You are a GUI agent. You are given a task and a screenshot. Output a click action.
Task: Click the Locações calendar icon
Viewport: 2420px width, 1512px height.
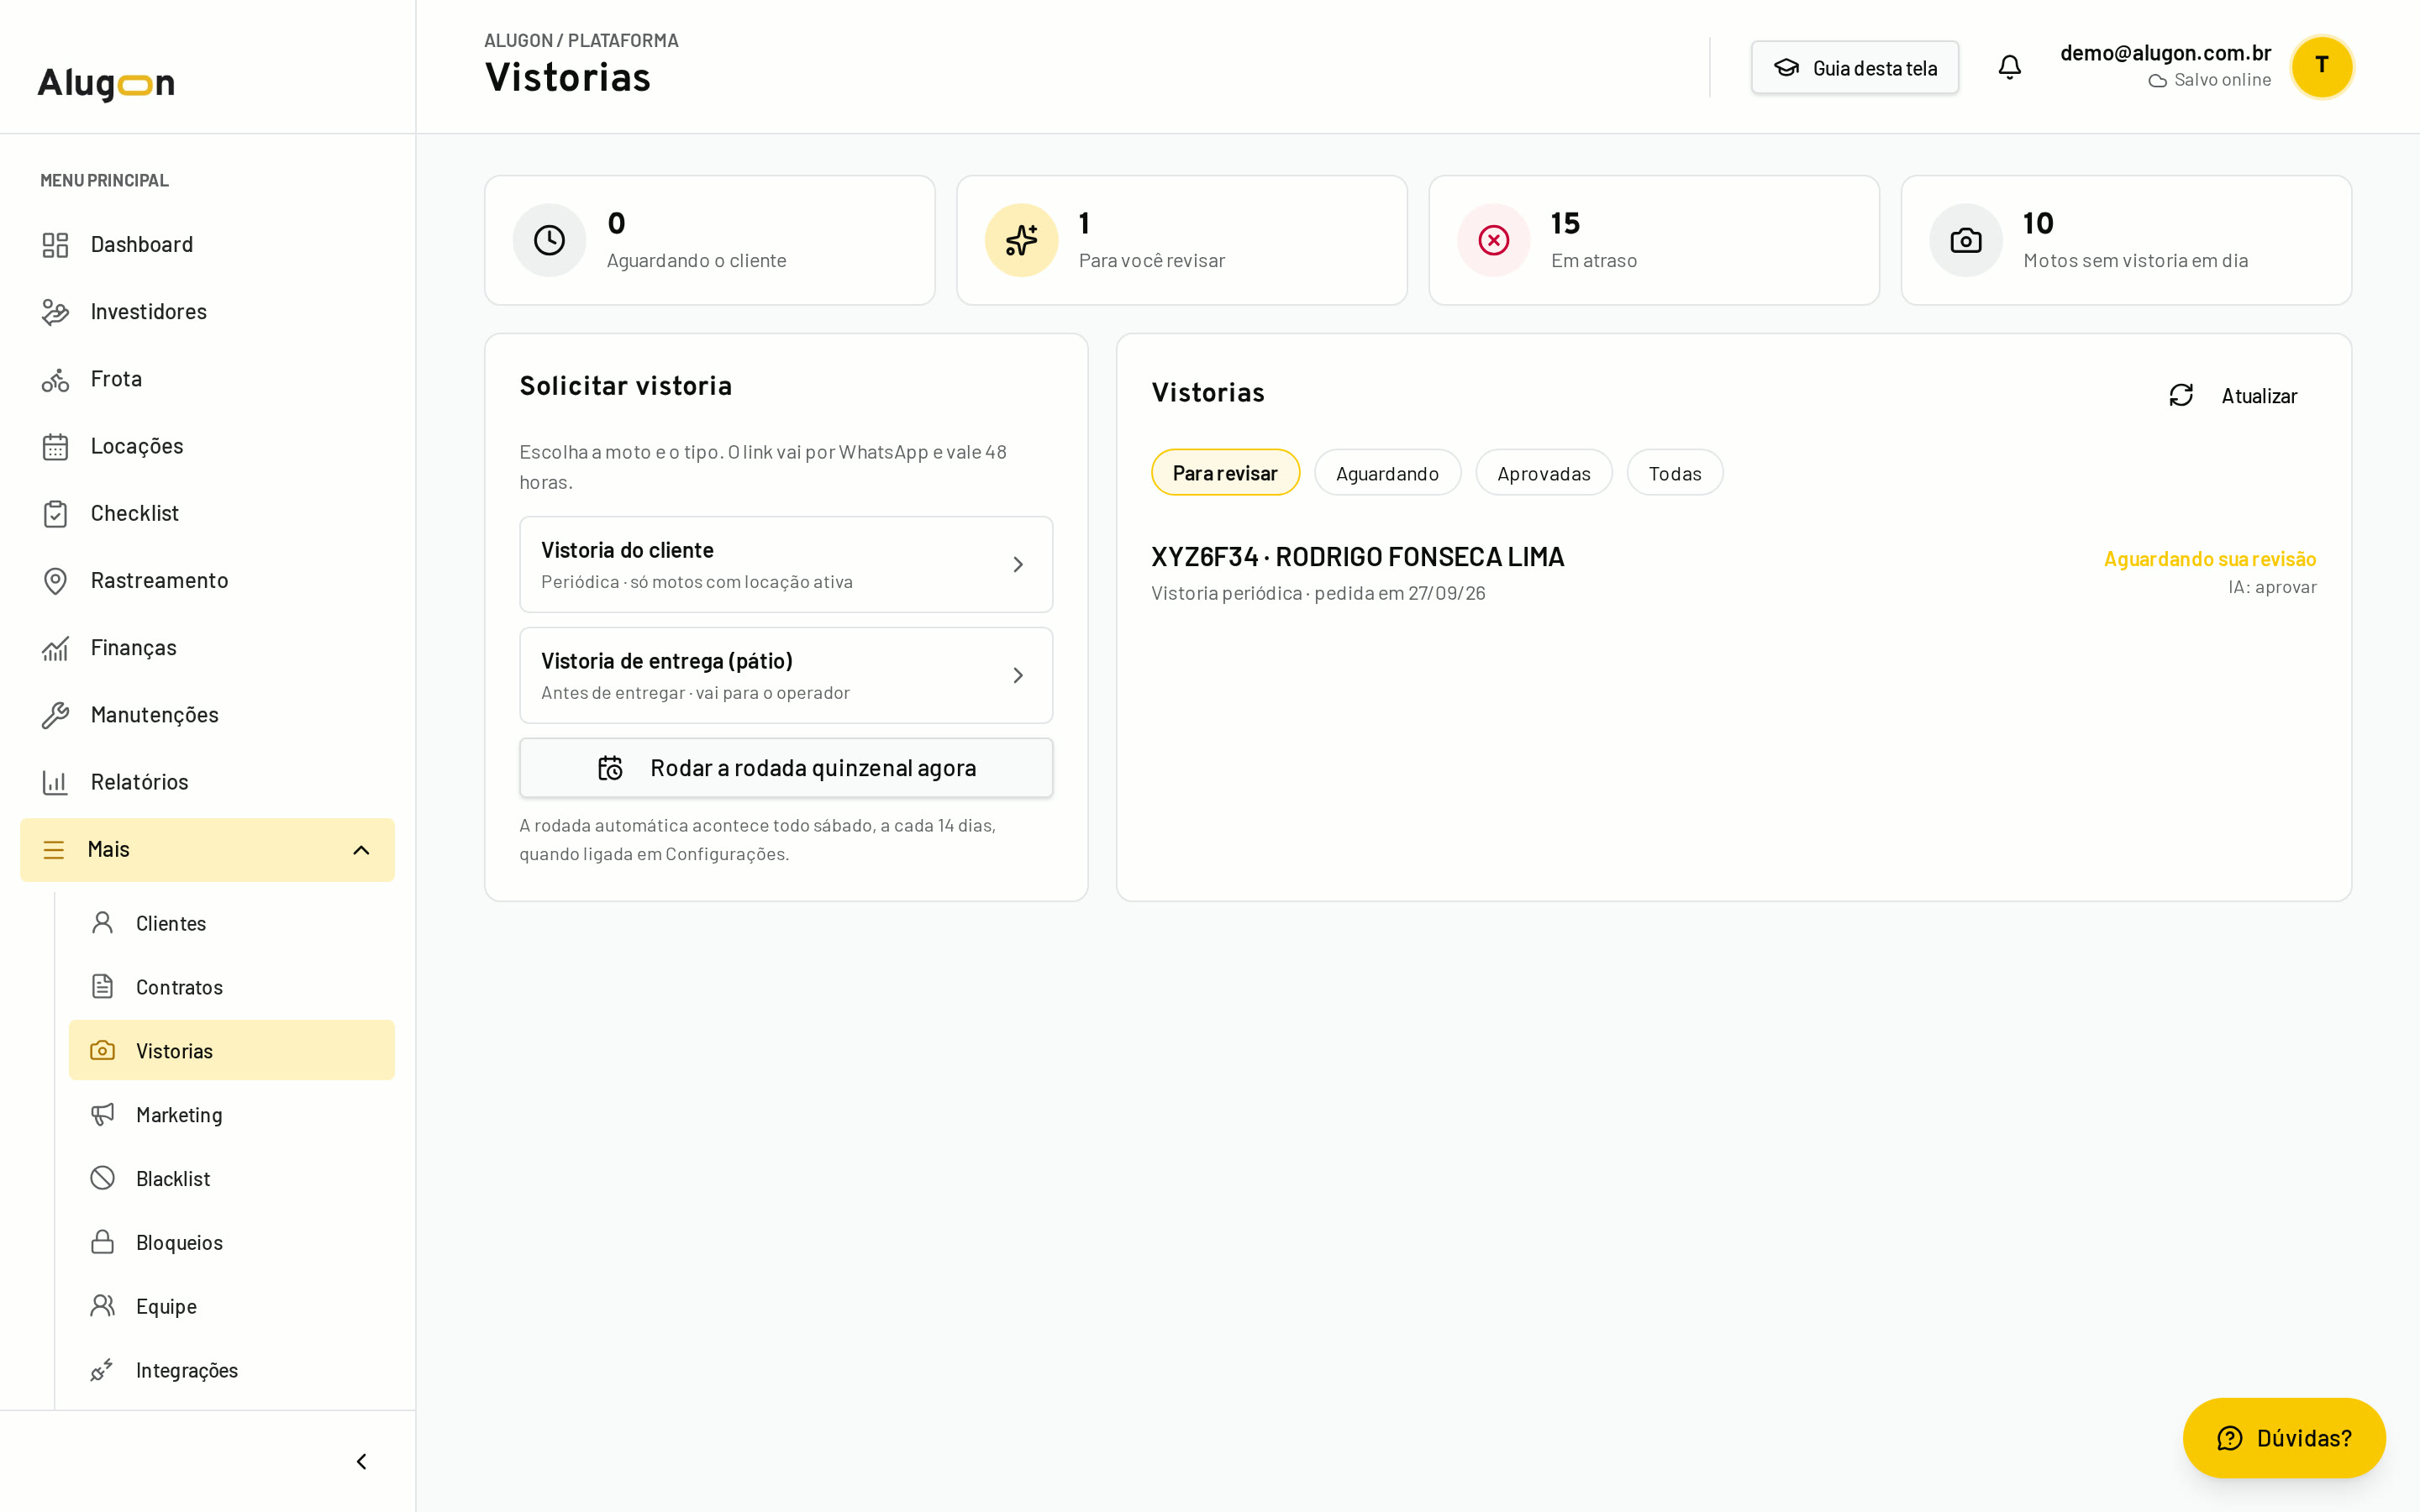(55, 446)
